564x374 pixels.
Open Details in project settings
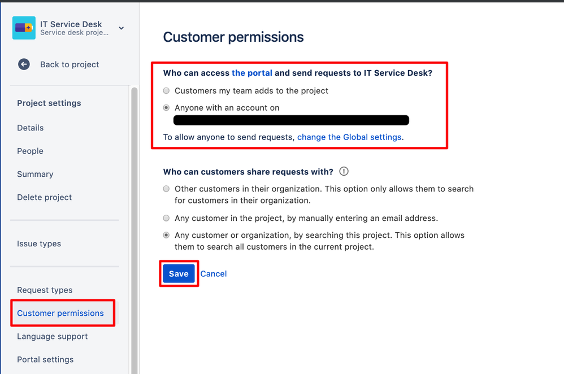[x=30, y=128]
